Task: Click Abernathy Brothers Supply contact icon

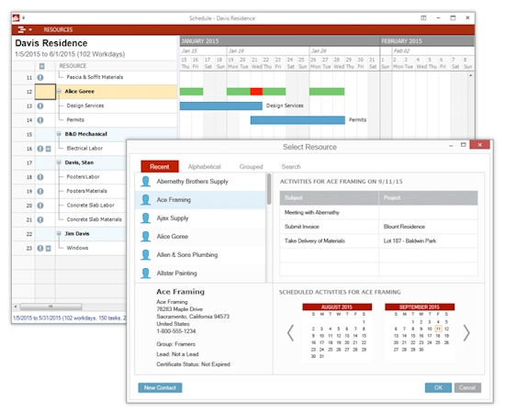Action: pyautogui.click(x=146, y=182)
